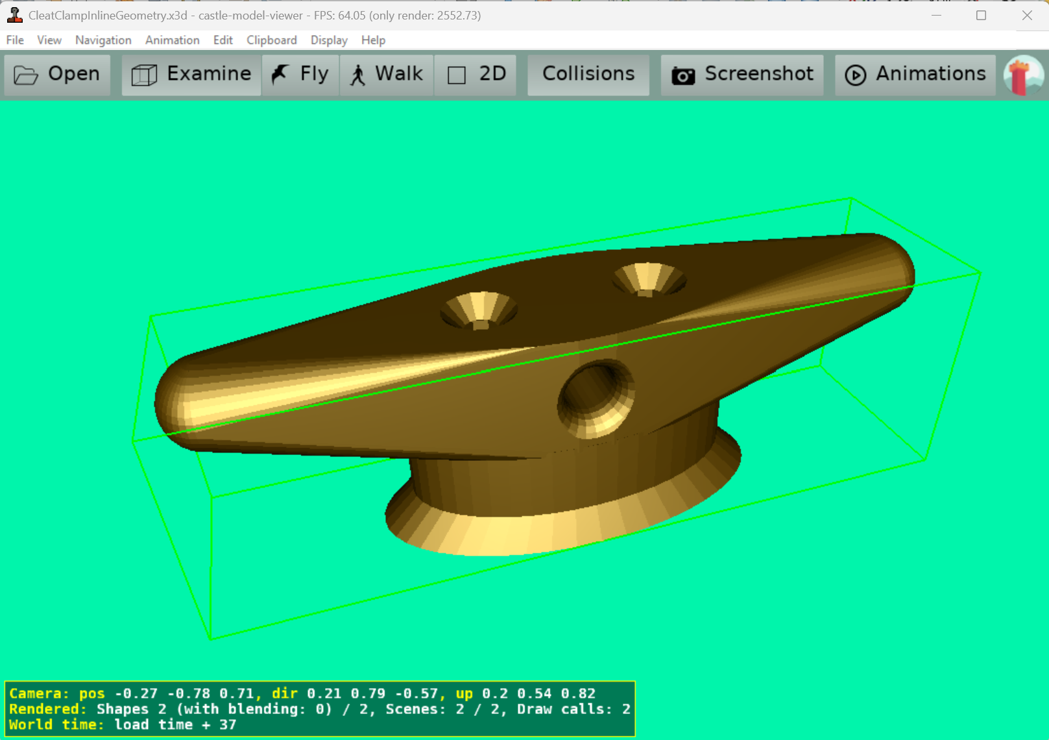The image size is (1049, 740).
Task: Toggle 2D navigation mode
Action: click(x=476, y=75)
